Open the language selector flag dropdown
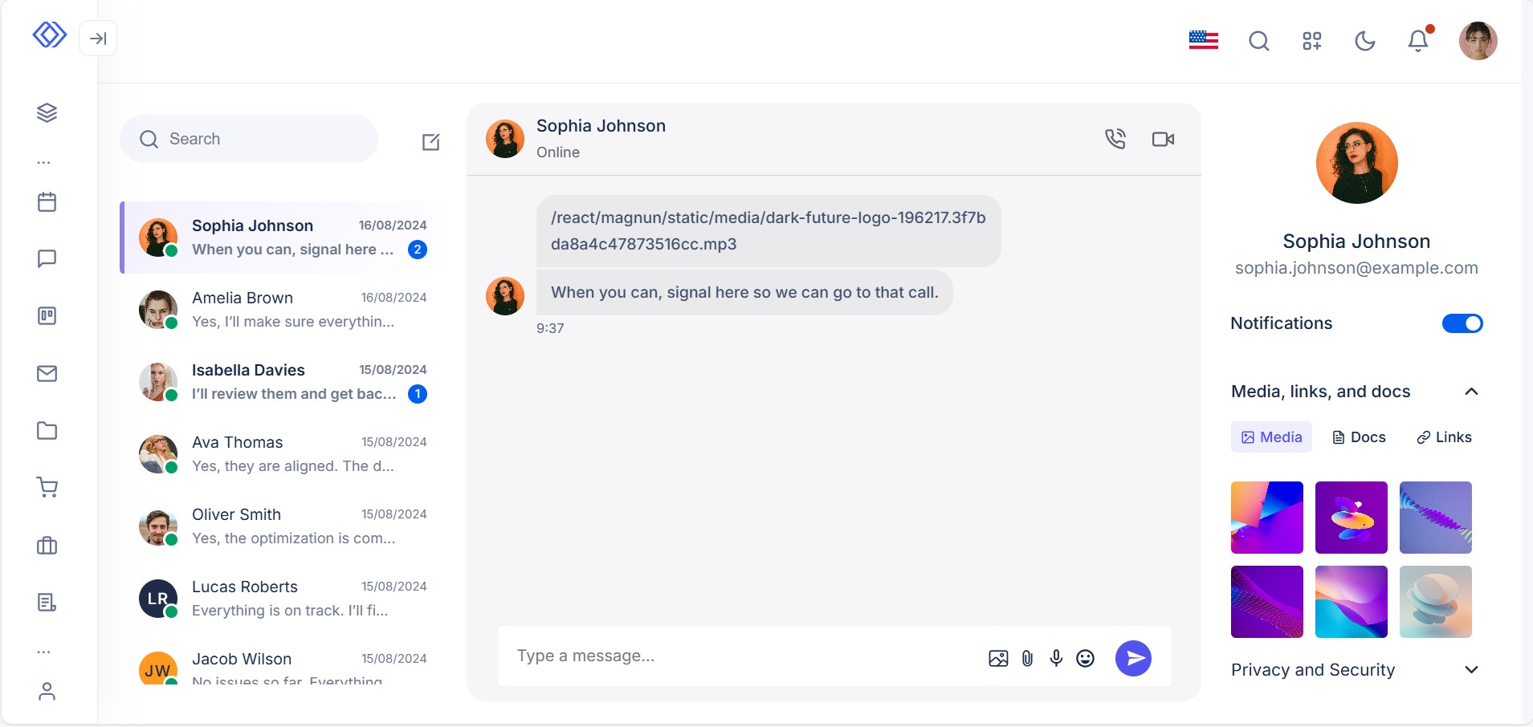Viewport: 1533px width, 727px height. [1204, 40]
